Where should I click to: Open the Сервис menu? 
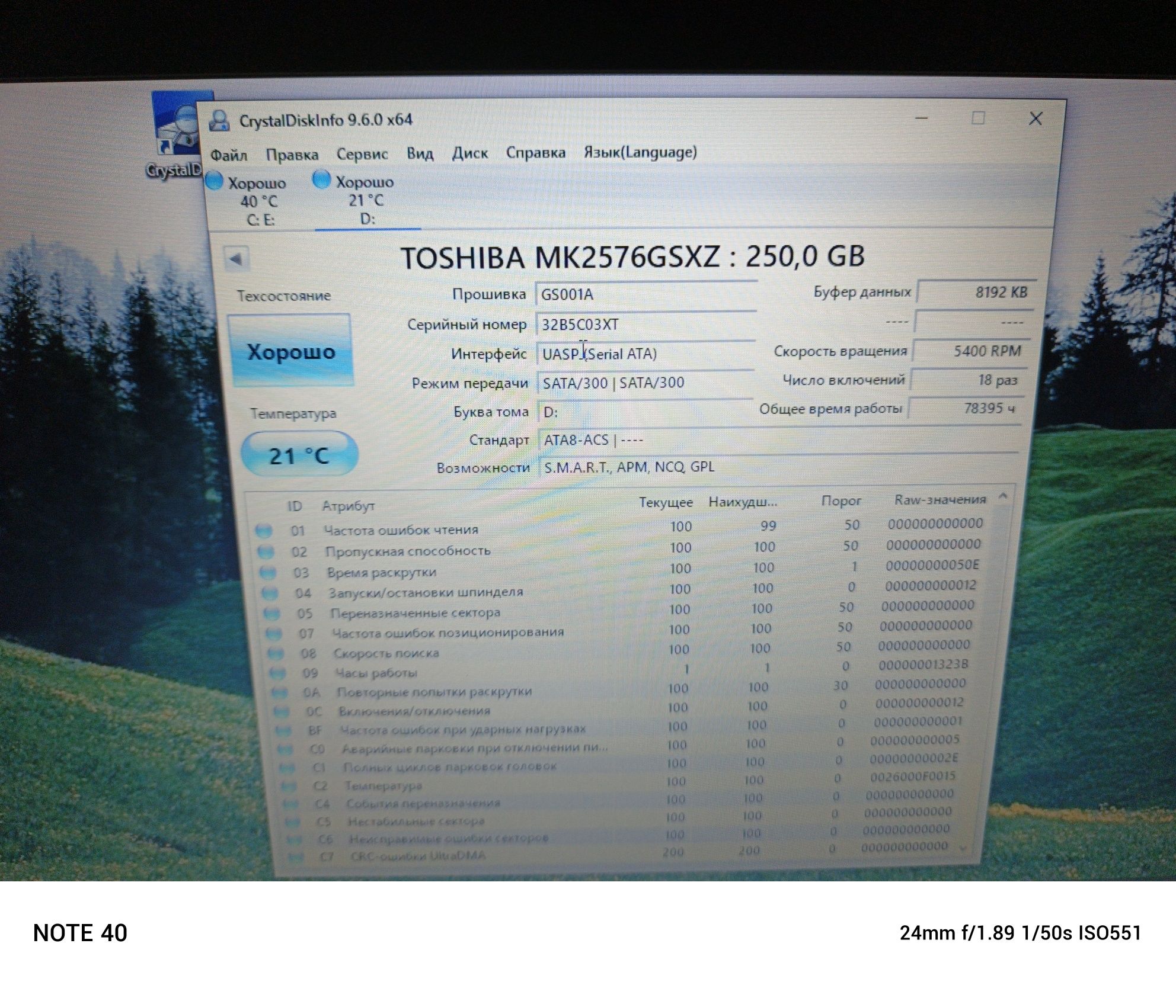click(x=362, y=154)
